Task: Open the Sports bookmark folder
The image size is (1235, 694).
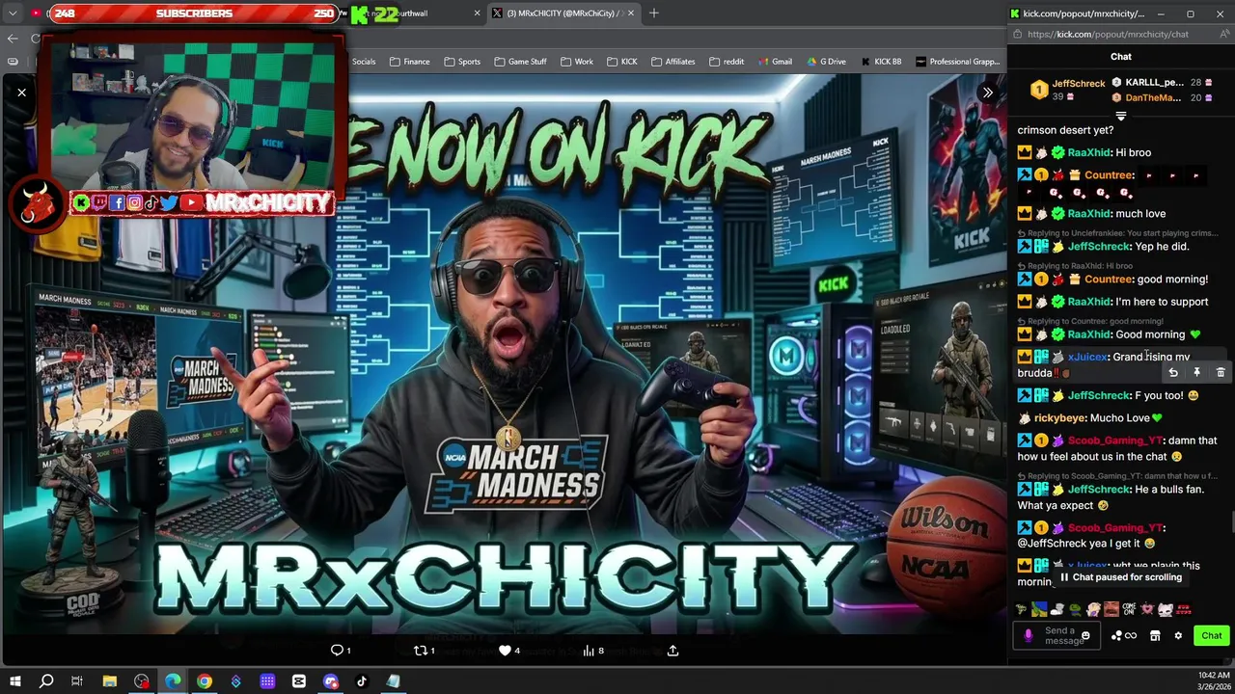Action: click(462, 62)
